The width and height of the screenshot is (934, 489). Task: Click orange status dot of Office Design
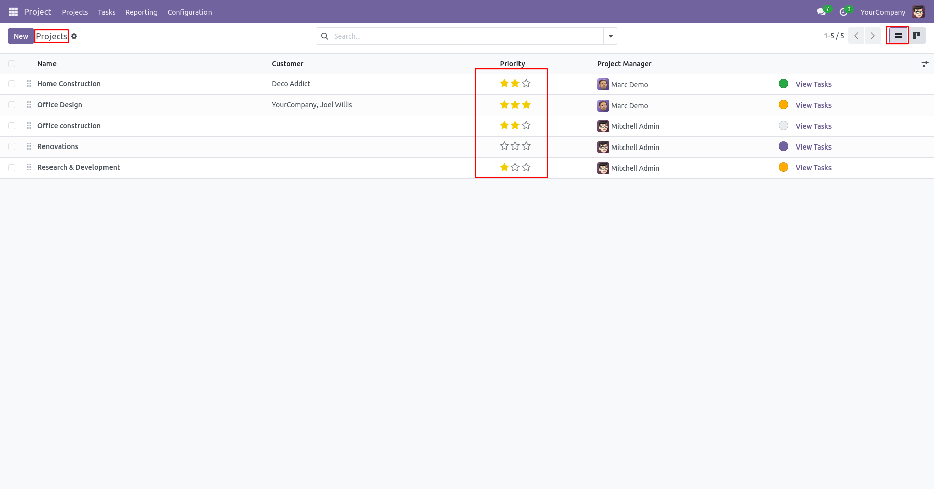pos(783,105)
